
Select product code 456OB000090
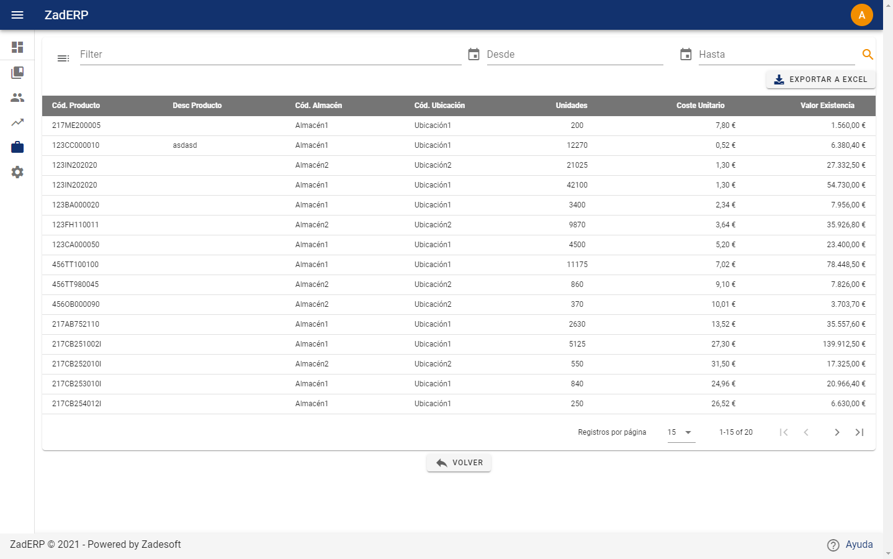coord(76,304)
